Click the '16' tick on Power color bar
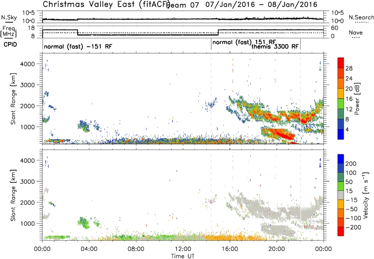The image size is (374, 259). click(349, 99)
